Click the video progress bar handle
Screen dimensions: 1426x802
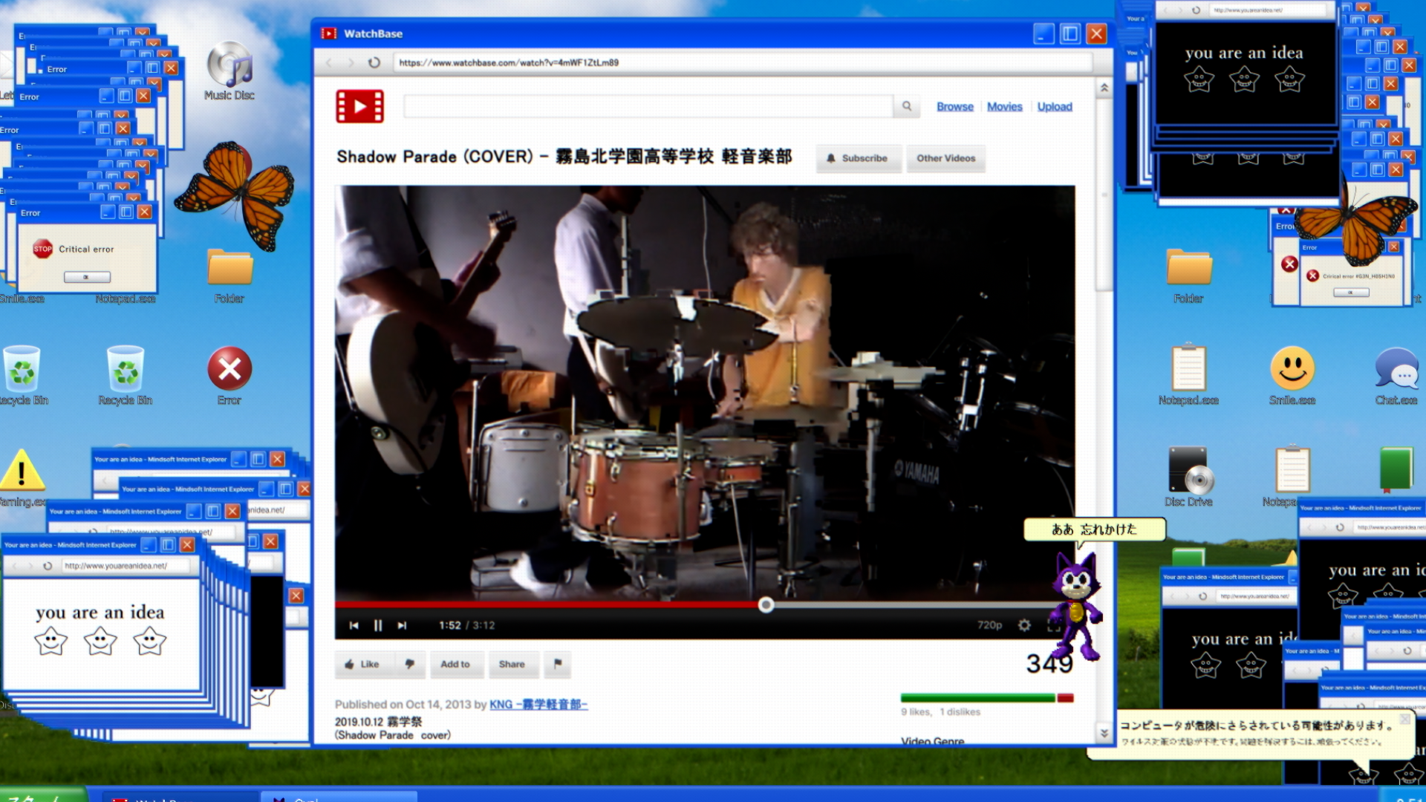point(766,605)
